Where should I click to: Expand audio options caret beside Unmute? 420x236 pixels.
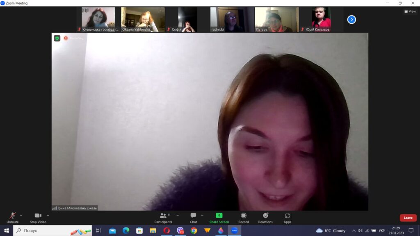[21, 215]
